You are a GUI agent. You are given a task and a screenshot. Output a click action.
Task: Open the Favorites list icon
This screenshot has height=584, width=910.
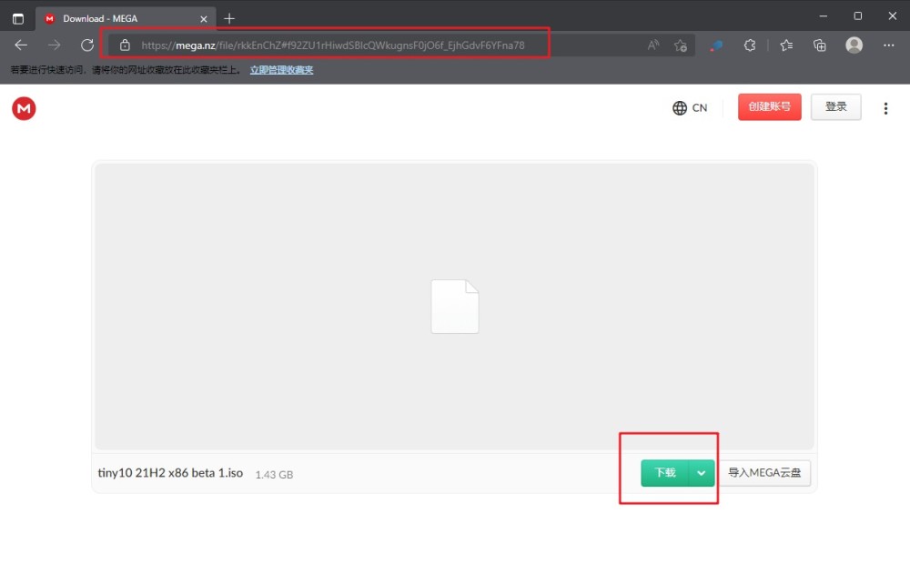point(786,45)
